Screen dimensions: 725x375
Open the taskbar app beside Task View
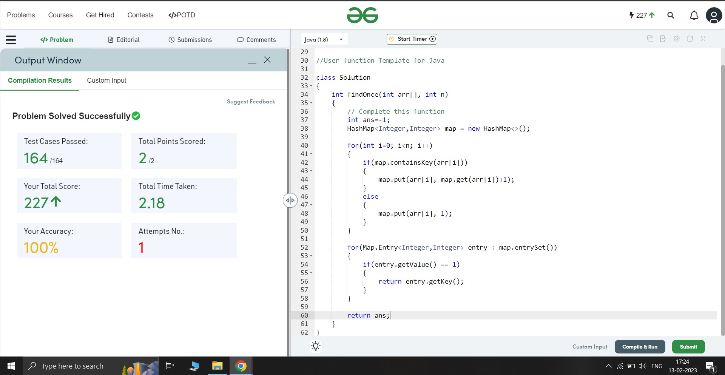pos(194,366)
